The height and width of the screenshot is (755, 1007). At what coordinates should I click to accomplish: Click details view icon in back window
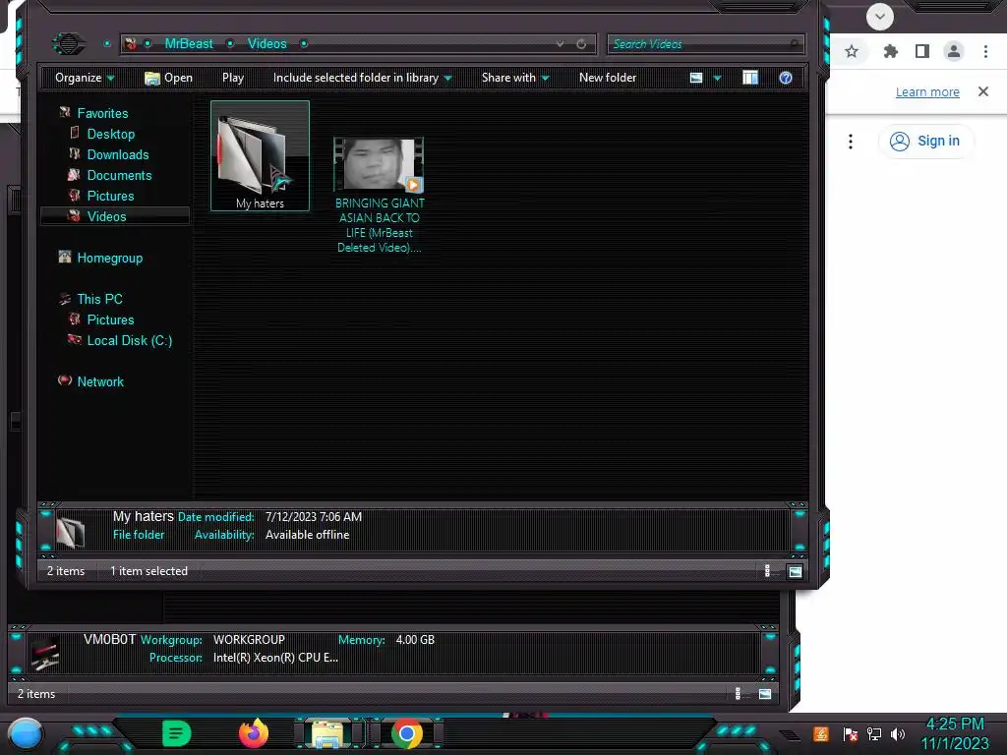738,693
